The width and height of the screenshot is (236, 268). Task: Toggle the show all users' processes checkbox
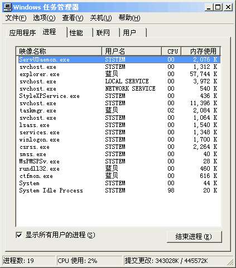(x=19, y=235)
